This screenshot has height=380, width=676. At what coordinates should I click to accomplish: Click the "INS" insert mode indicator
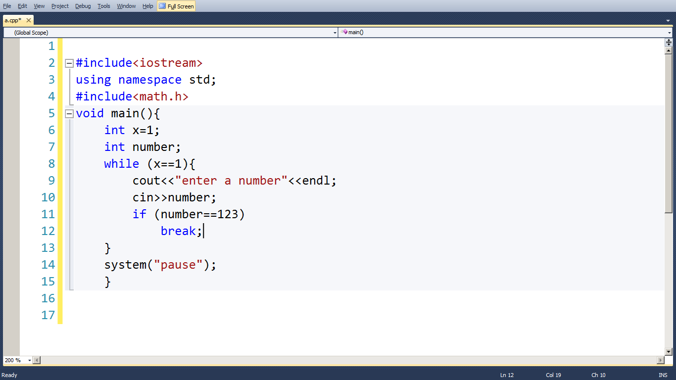(663, 375)
